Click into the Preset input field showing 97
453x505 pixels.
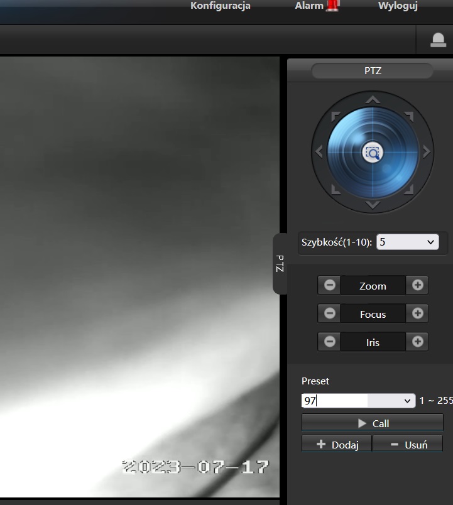pyautogui.click(x=334, y=401)
